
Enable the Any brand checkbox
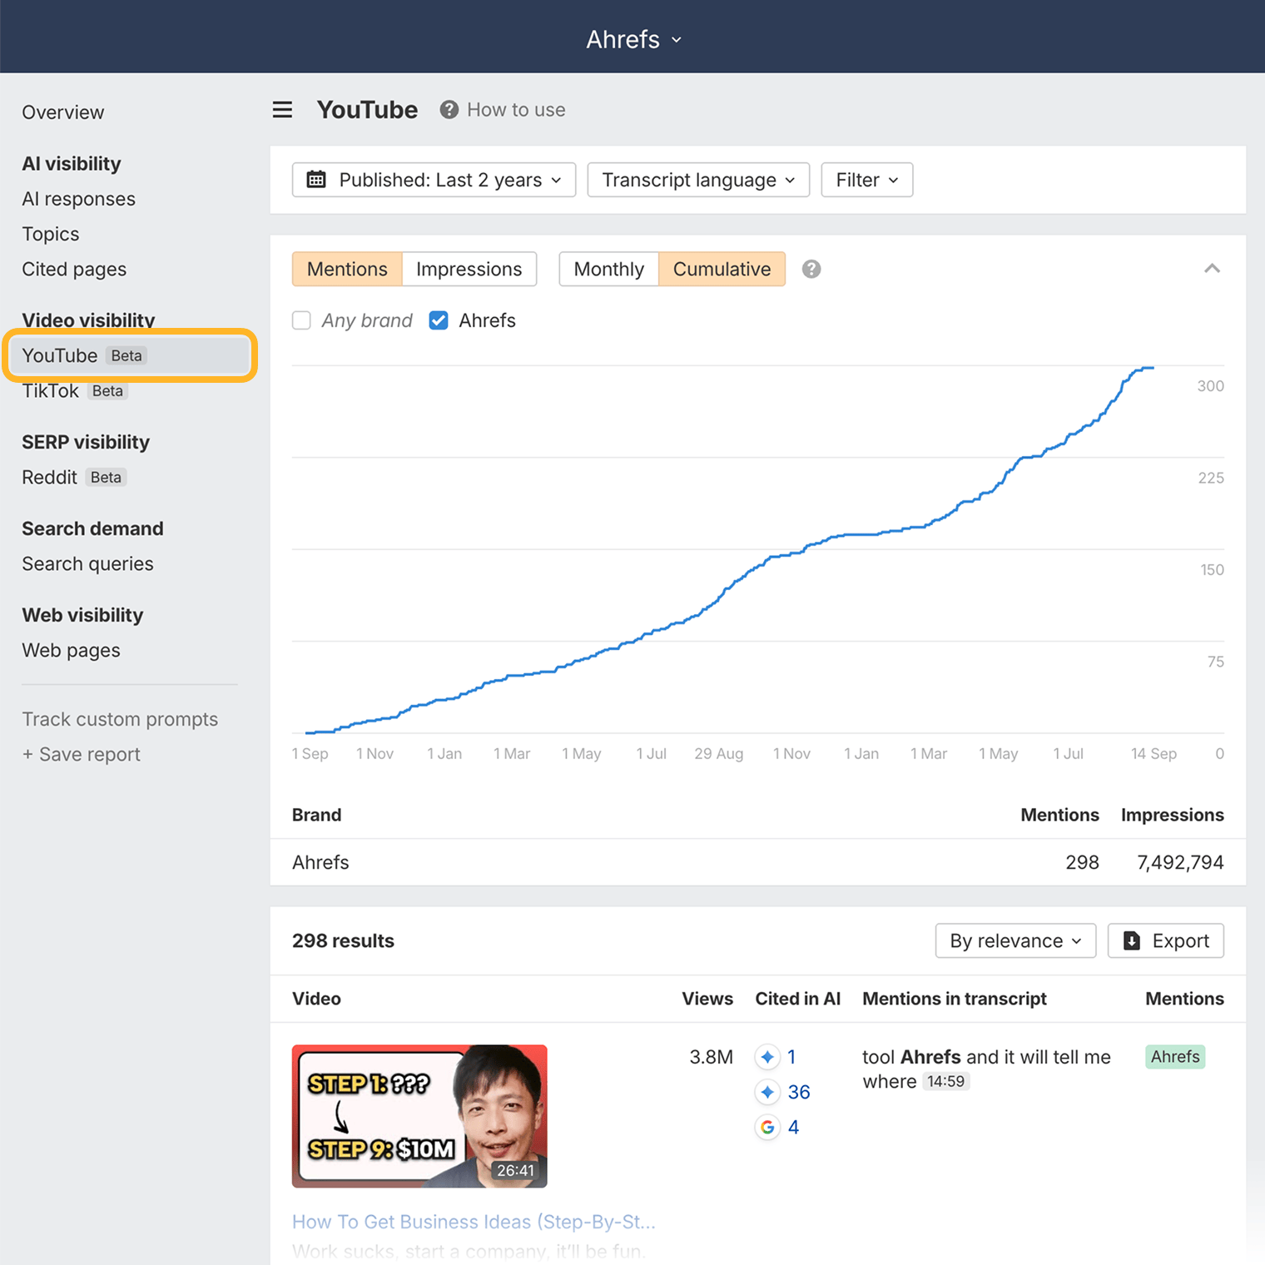click(301, 320)
